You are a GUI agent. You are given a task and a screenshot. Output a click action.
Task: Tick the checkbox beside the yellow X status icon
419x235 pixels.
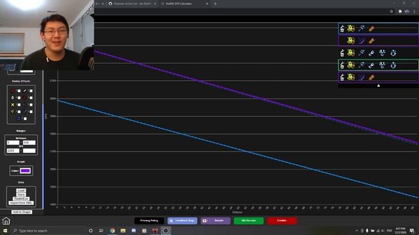point(19,104)
